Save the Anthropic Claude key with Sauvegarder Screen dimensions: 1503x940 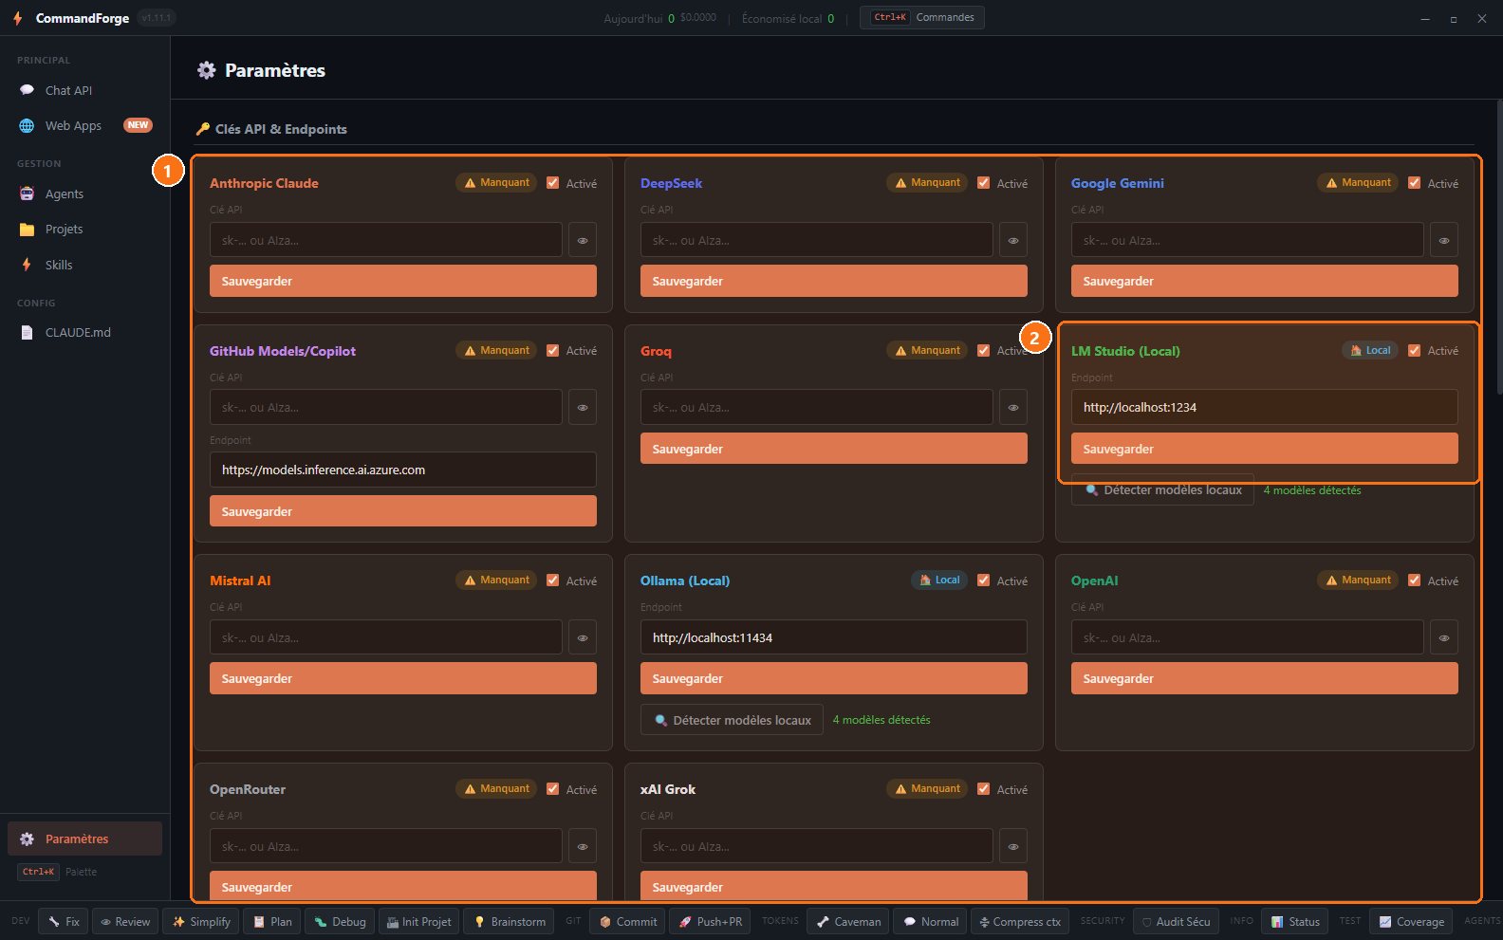403,281
